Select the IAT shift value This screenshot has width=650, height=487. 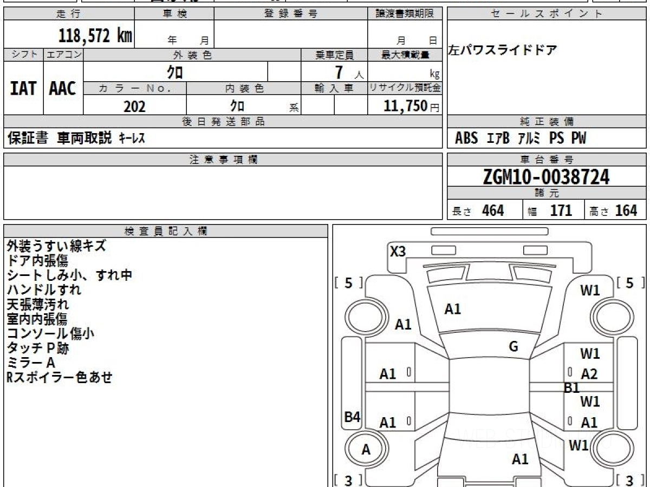(23, 89)
